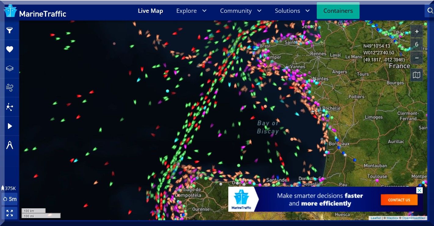The image size is (434, 226).
Task: Open the map layers icon
Action: pyautogui.click(x=10, y=68)
